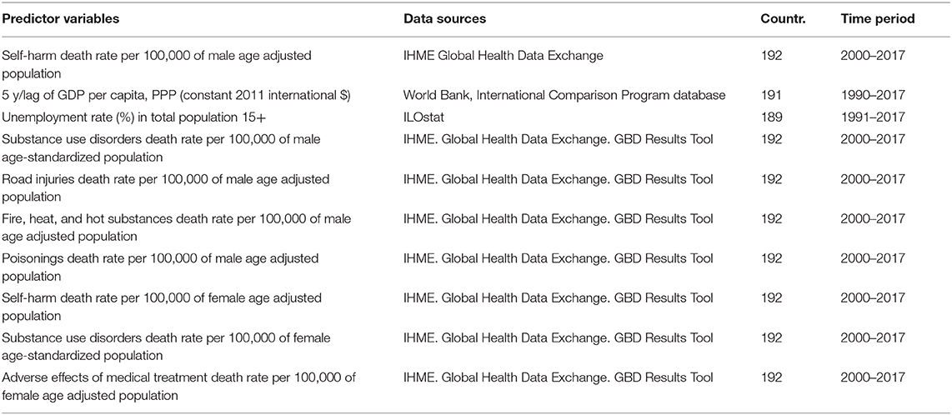
Task: Select data source in Adverse effects row
Action: (x=558, y=377)
